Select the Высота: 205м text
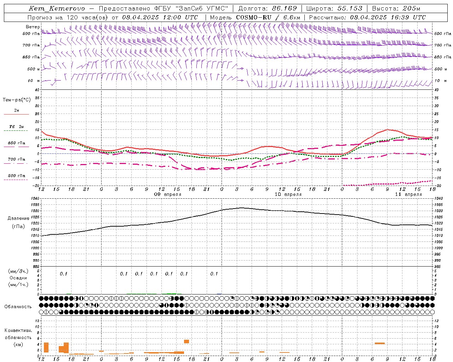The image size is (453, 362). point(396,8)
